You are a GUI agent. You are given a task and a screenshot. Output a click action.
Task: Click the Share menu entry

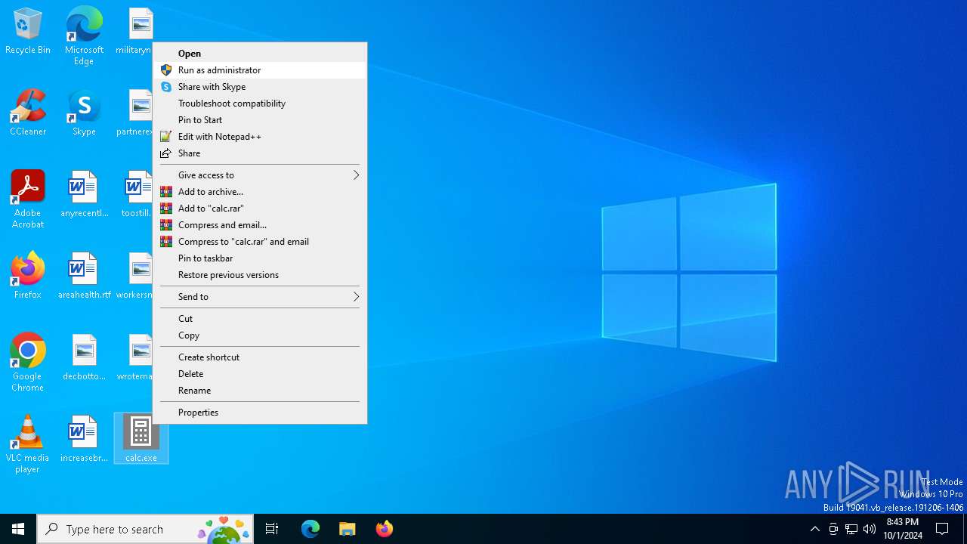click(260, 153)
